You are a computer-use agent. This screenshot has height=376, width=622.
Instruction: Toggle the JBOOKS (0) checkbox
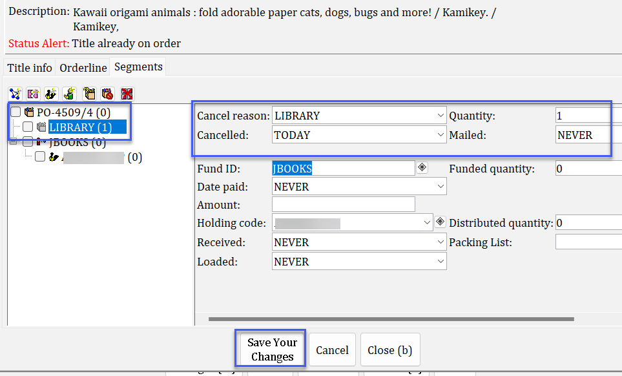pos(28,142)
